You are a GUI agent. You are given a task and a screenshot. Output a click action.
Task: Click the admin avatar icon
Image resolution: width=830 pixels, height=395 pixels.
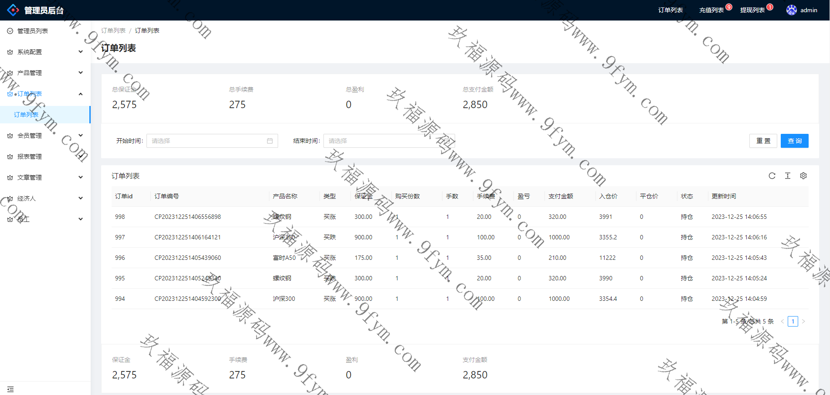coord(791,10)
